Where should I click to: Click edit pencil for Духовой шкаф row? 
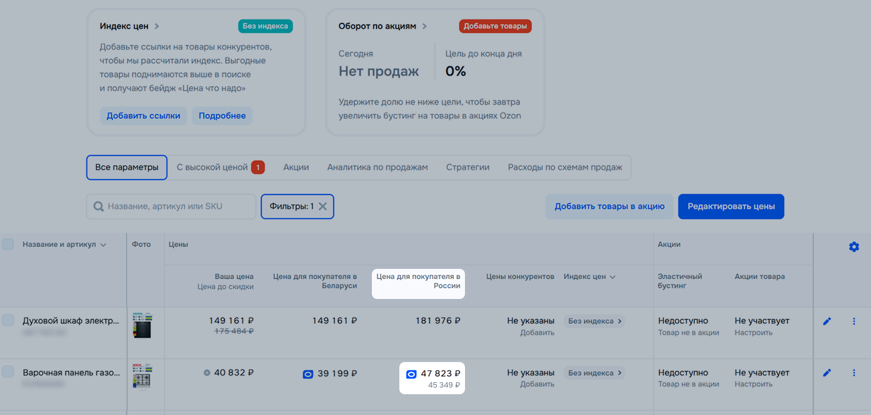(x=827, y=321)
